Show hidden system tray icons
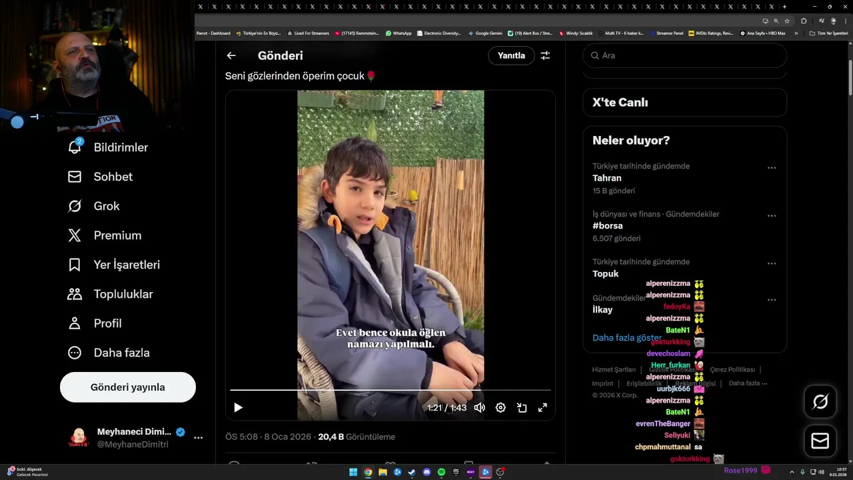Image resolution: width=853 pixels, height=480 pixels. click(x=792, y=472)
